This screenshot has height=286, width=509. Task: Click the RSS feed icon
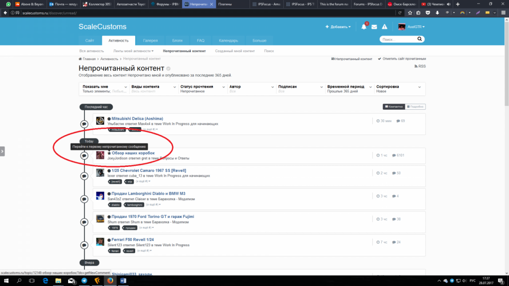416,66
